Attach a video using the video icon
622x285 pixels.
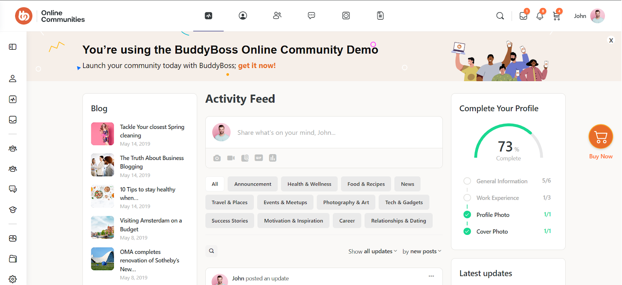pyautogui.click(x=231, y=158)
